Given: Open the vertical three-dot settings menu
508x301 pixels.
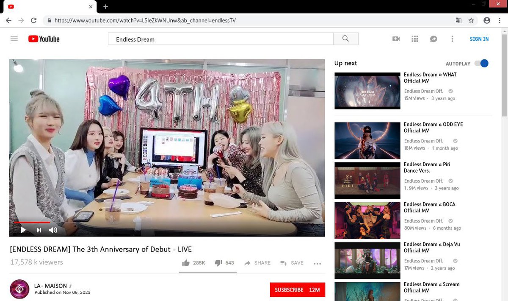Looking at the screenshot, I should point(452,39).
